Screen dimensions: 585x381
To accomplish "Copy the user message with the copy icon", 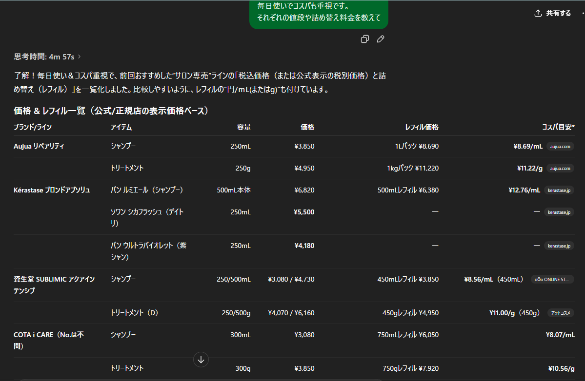I will coord(364,39).
